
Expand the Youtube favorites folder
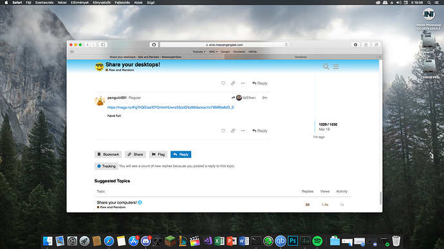(x=199, y=52)
